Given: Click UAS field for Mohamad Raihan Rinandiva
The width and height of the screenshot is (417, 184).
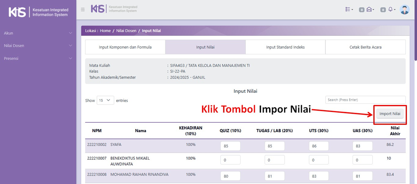Looking at the screenshot, I should click(x=362, y=176).
